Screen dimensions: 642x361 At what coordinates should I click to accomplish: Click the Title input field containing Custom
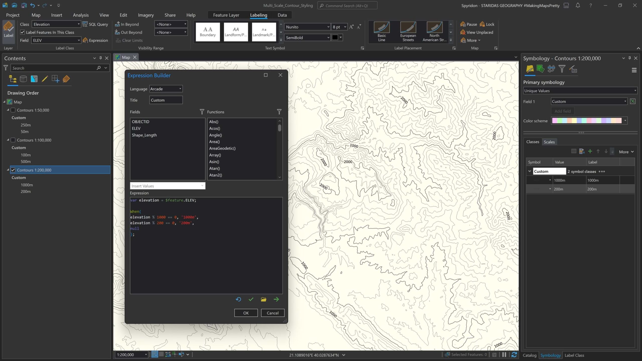[x=166, y=100]
